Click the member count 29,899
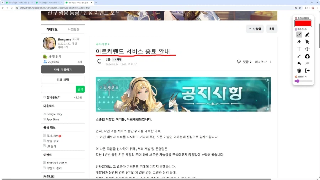Image resolution: width=320 pixels, height=180 pixels. click(x=53, y=62)
